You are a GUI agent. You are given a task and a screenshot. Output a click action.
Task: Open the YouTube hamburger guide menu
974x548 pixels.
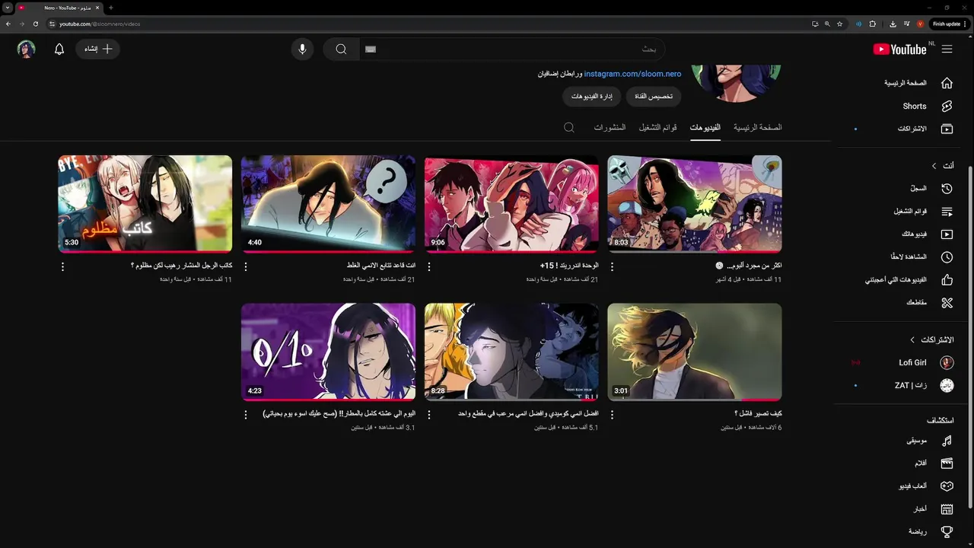pyautogui.click(x=947, y=49)
